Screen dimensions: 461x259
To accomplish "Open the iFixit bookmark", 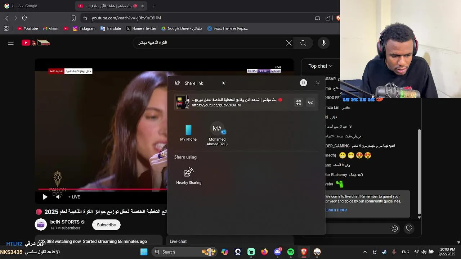I will click(227, 28).
